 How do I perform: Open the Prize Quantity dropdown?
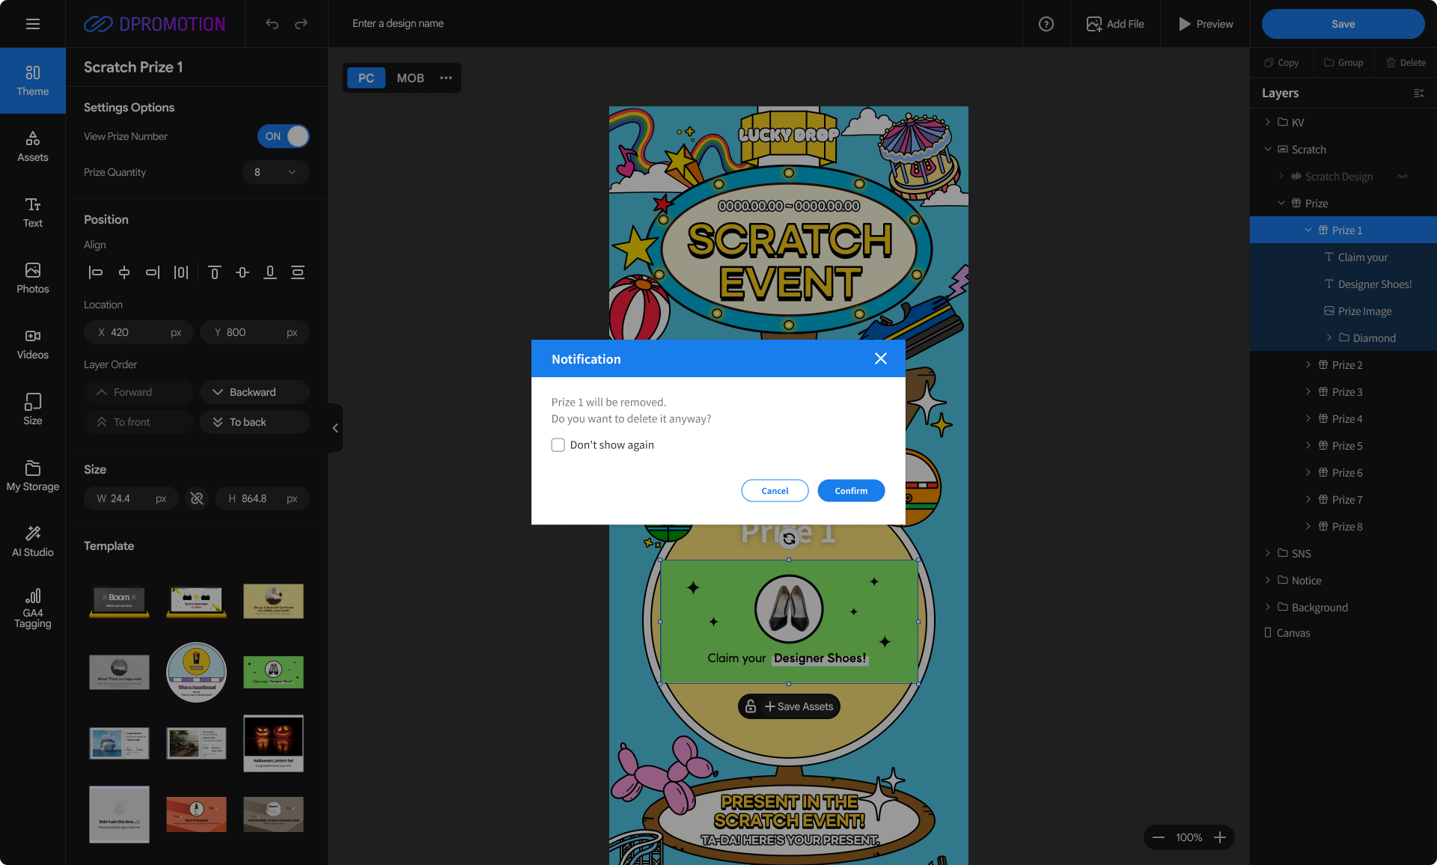[275, 172]
